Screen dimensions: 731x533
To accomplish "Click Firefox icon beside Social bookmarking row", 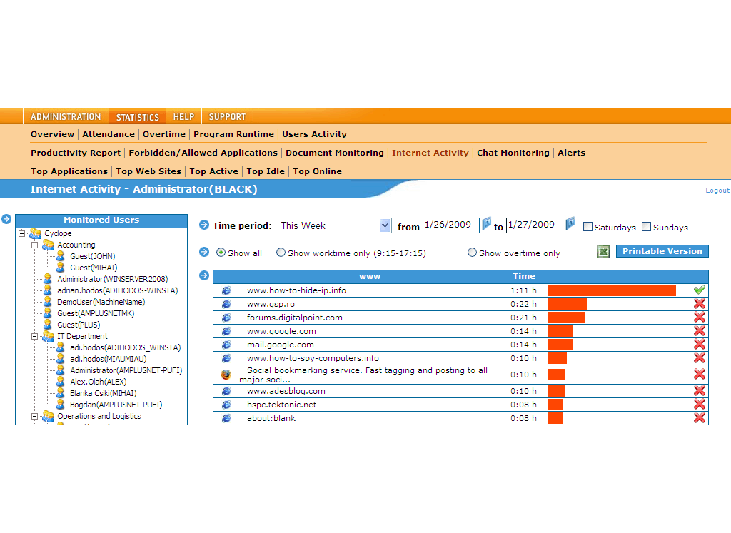I will 226,375.
